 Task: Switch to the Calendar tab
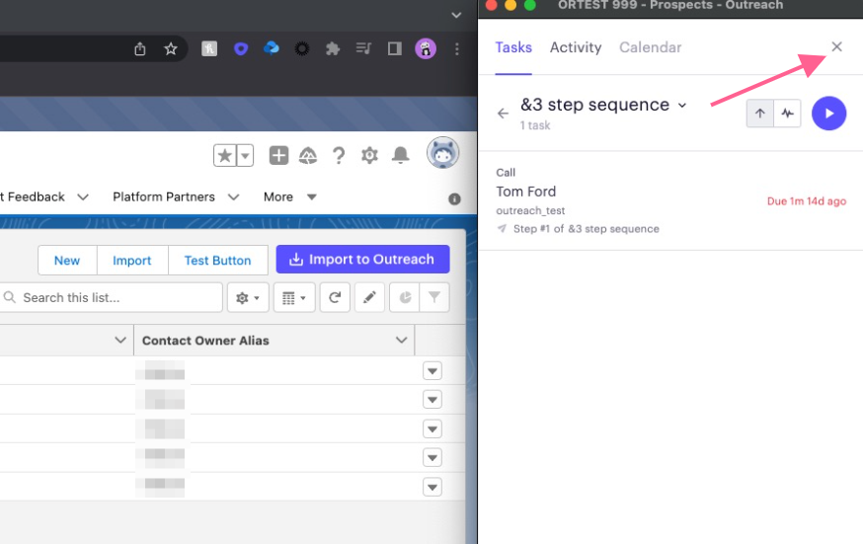[x=650, y=47]
